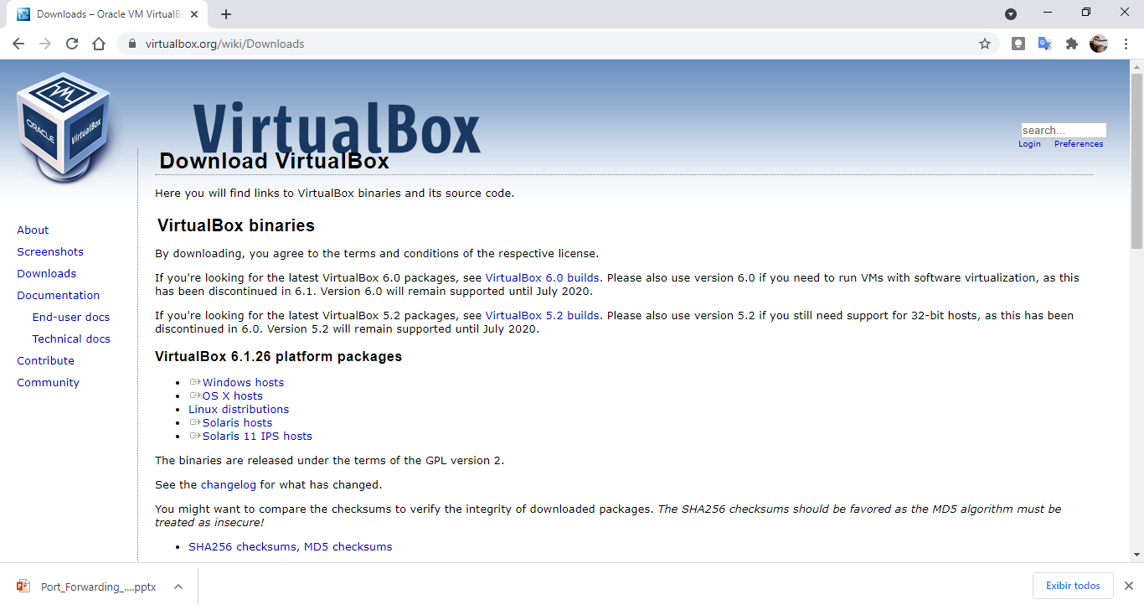Image resolution: width=1144 pixels, height=610 pixels.
Task: Open End-user docs in the sidebar
Action: [71, 317]
